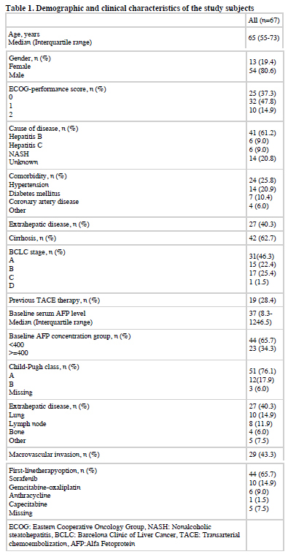Select 'Sorafenib' in first-line therapy options
288x557 pixels.
coord(23,479)
